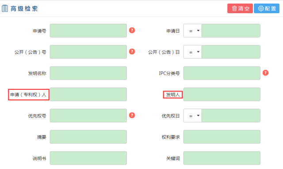This screenshot has width=283, height=169.
Task: Open settings with the 配置 button
Action: point(267,8)
